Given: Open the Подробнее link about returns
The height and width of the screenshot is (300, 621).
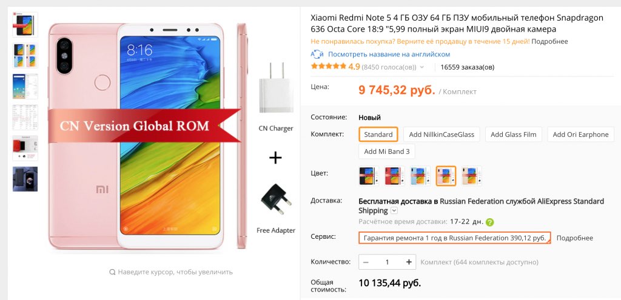Looking at the screenshot, I should 549,41.
